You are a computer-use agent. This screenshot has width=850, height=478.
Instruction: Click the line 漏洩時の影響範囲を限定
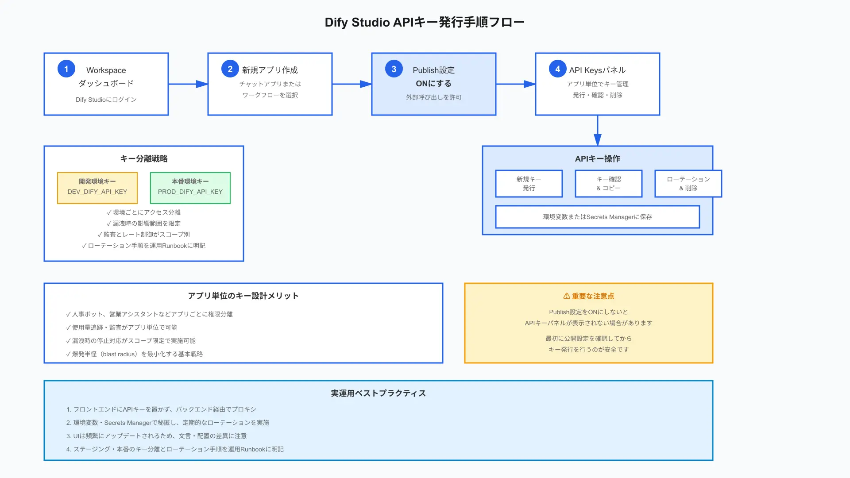[144, 223]
